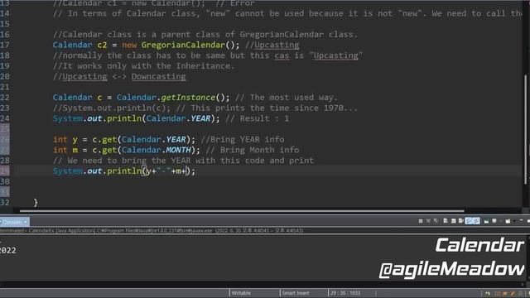Click line number 30 in the gutter
The height and width of the screenshot is (298, 530).
(x=5, y=181)
